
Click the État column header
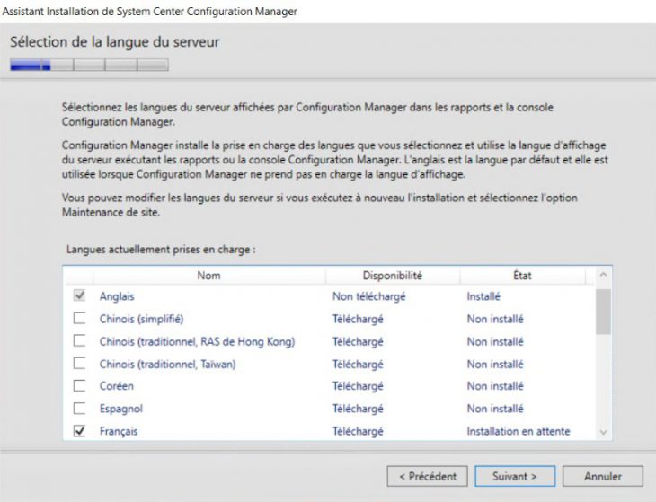tap(521, 276)
